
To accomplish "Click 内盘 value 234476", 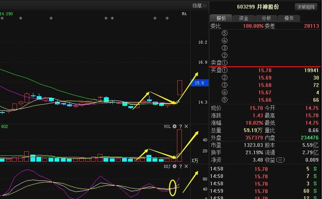I will [x=310, y=138].
